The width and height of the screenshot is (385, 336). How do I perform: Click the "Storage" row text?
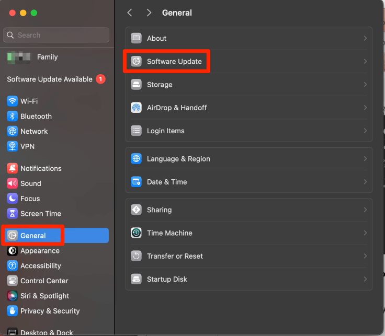160,85
